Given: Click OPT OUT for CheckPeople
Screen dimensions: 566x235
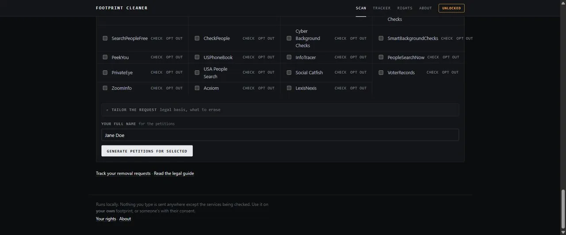Looking at the screenshot, I should [266, 38].
